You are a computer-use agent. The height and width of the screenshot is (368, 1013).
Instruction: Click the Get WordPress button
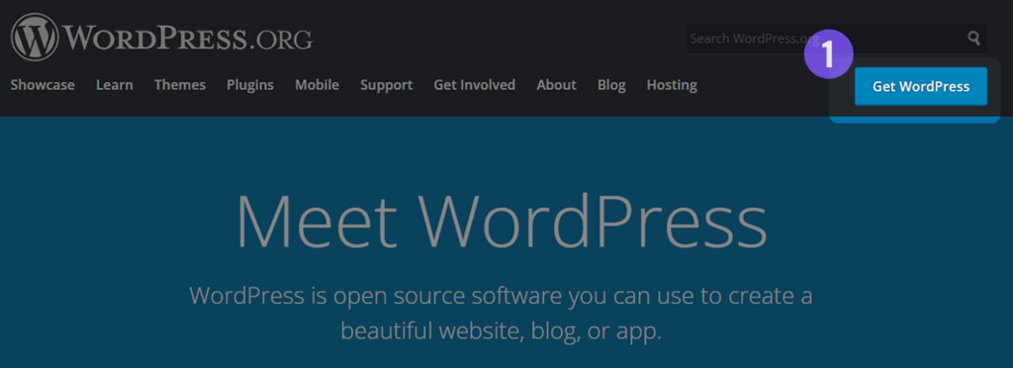click(x=921, y=86)
